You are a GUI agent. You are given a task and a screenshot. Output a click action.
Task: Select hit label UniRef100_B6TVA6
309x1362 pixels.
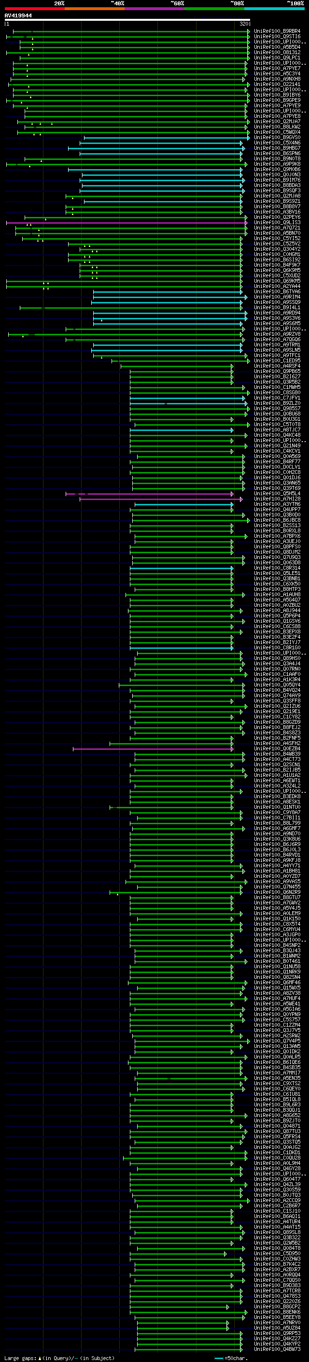coord(277,291)
